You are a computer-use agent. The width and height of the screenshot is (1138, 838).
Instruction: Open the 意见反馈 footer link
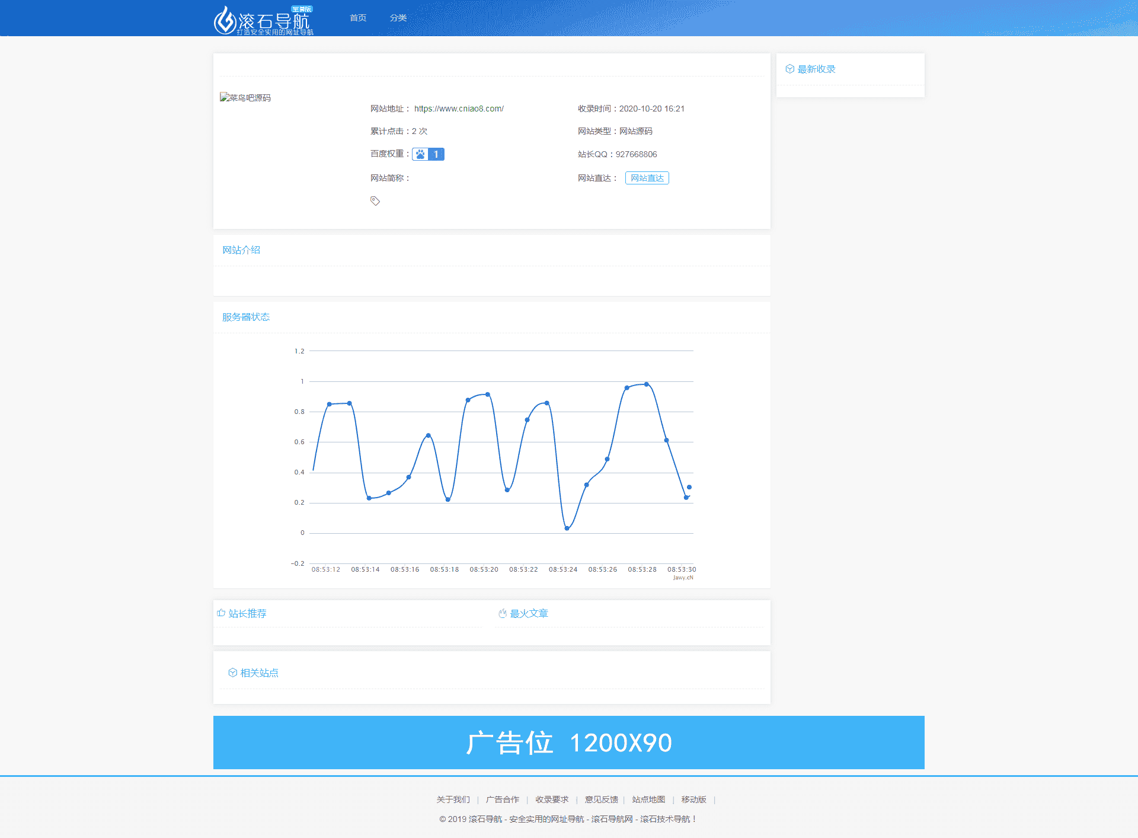point(601,799)
